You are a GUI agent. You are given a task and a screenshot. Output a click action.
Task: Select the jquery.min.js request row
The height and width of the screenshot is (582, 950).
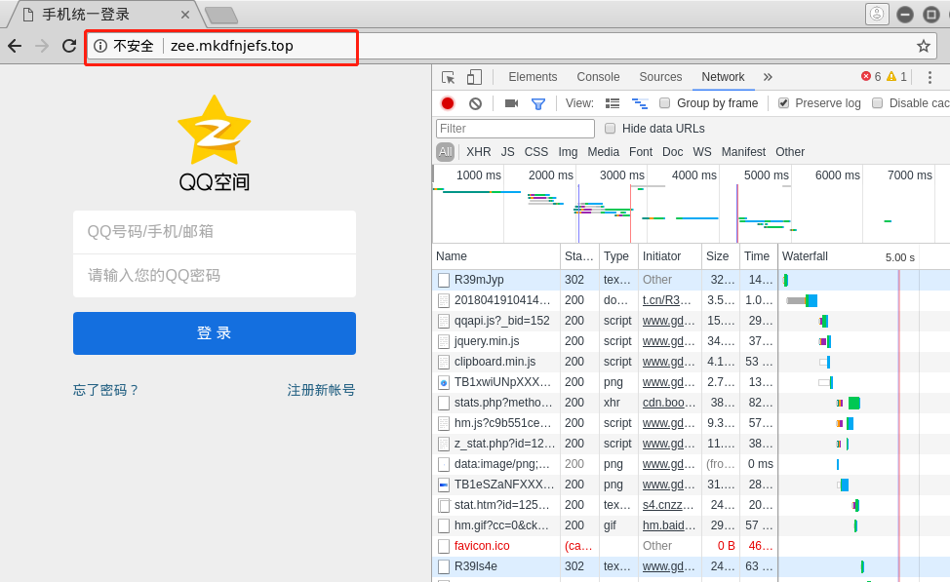691,341
